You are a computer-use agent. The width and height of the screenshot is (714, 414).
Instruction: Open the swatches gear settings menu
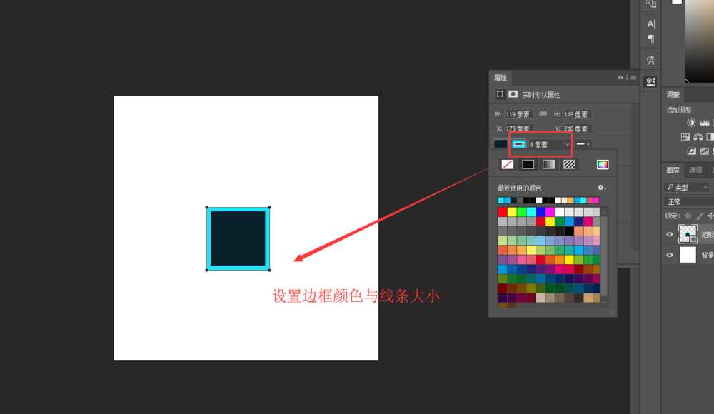(601, 188)
